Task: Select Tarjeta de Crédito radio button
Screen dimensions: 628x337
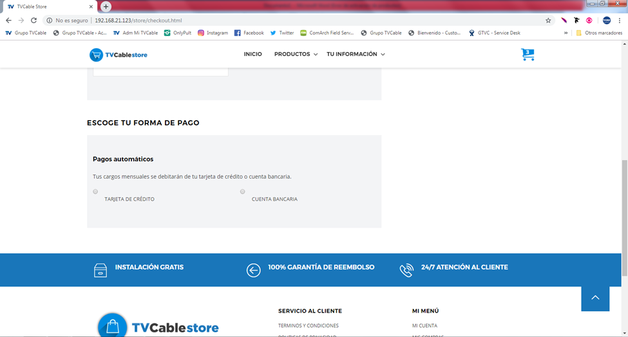Action: 95,192
